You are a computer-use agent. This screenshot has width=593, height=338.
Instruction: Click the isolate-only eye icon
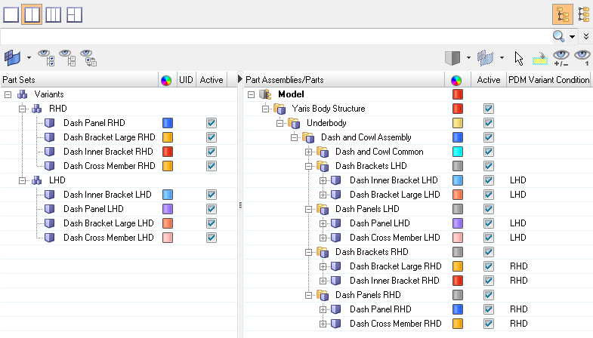(x=582, y=57)
